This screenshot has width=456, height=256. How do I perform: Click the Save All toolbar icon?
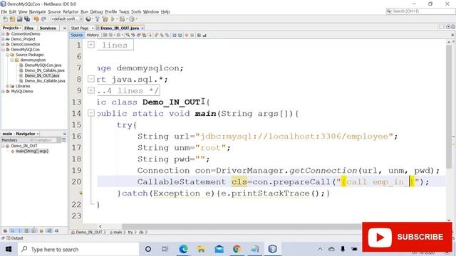point(27,19)
